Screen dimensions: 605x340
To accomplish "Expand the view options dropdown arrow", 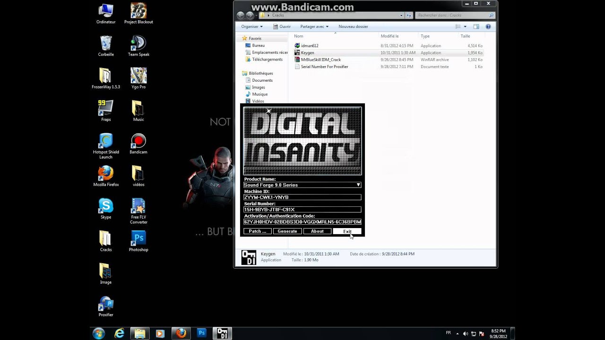I will pyautogui.click(x=465, y=26).
